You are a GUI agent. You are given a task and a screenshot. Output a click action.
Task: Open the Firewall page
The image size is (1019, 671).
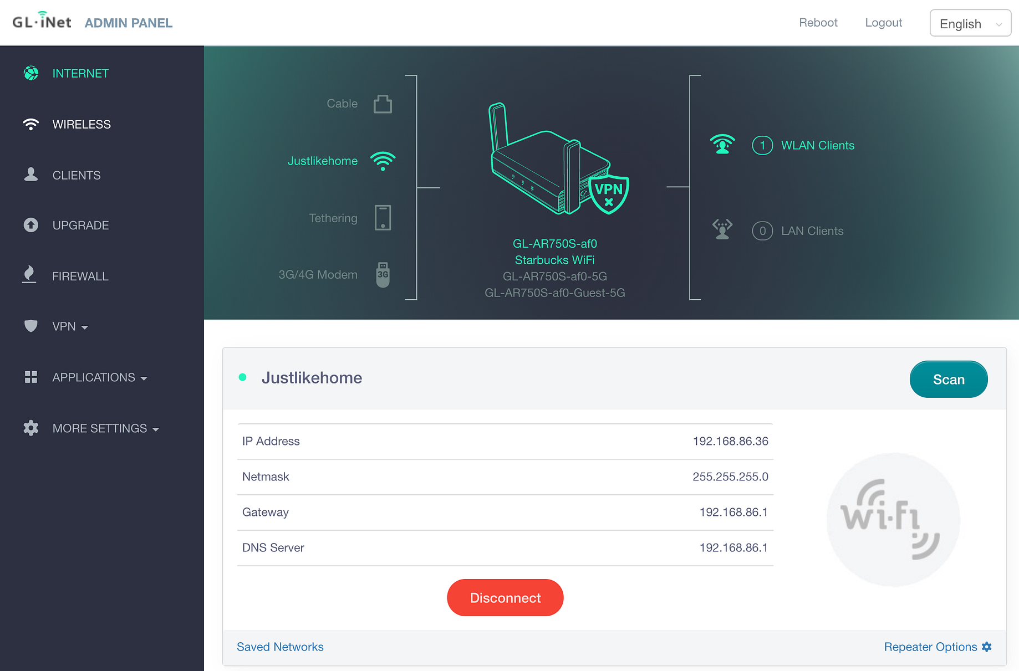(x=80, y=276)
